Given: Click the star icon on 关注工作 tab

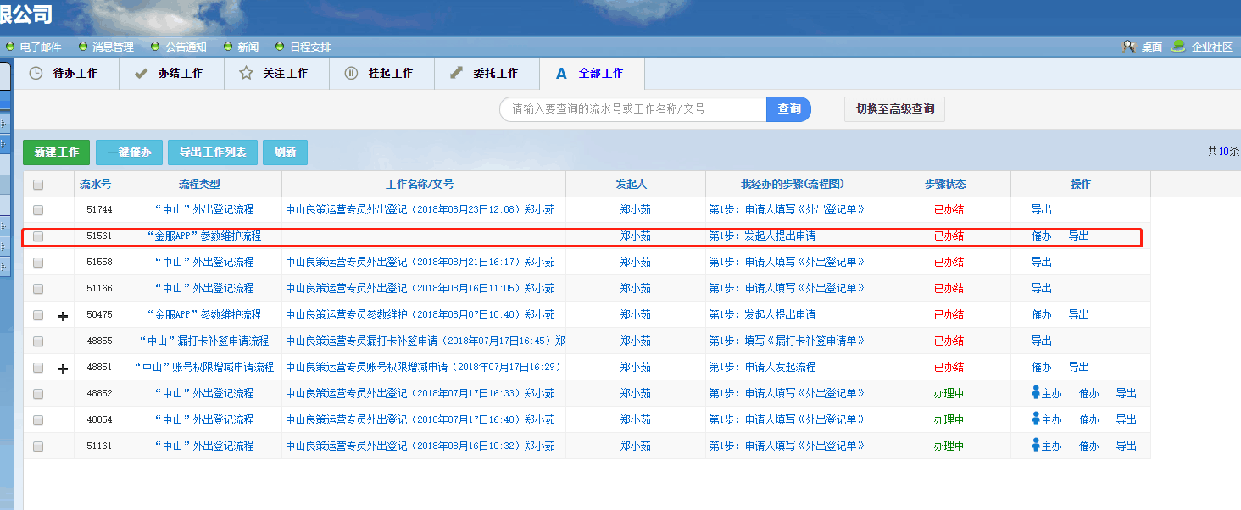Looking at the screenshot, I should tap(246, 74).
